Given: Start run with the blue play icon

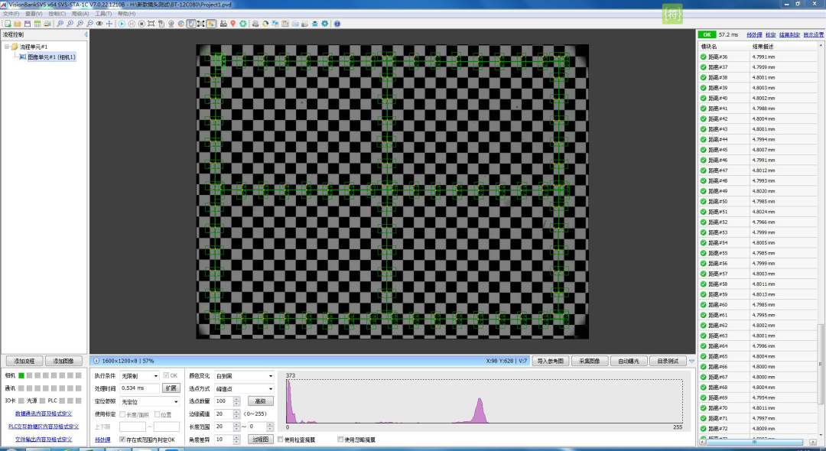Looking at the screenshot, I should tap(122, 24).
